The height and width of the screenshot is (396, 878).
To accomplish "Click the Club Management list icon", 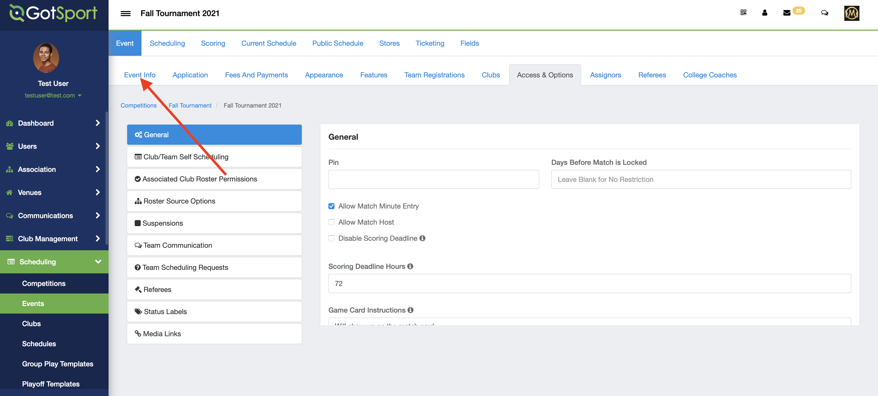I will pos(10,238).
